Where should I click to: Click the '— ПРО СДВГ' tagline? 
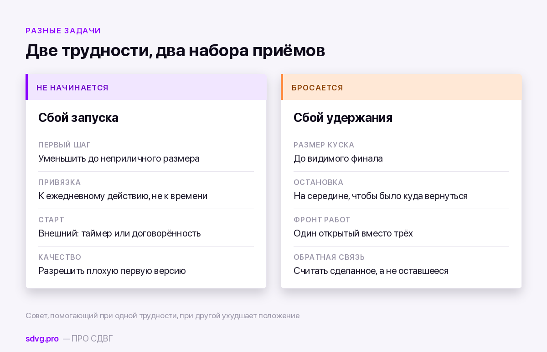[88, 339]
